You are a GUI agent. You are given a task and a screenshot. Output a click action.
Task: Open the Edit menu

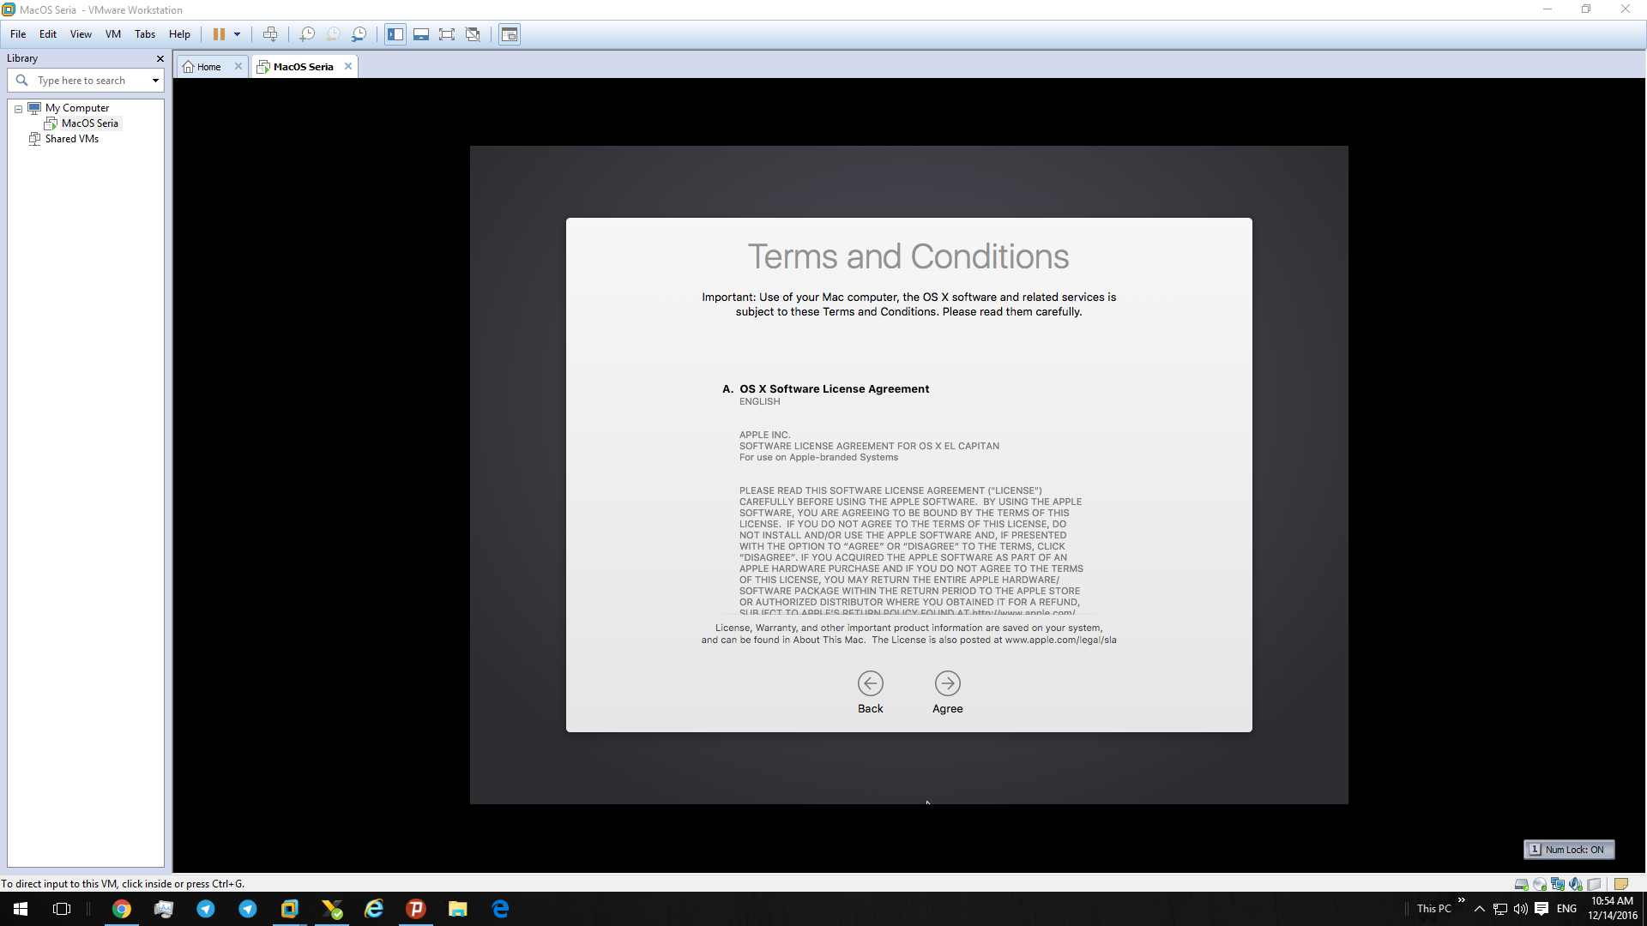coord(48,34)
